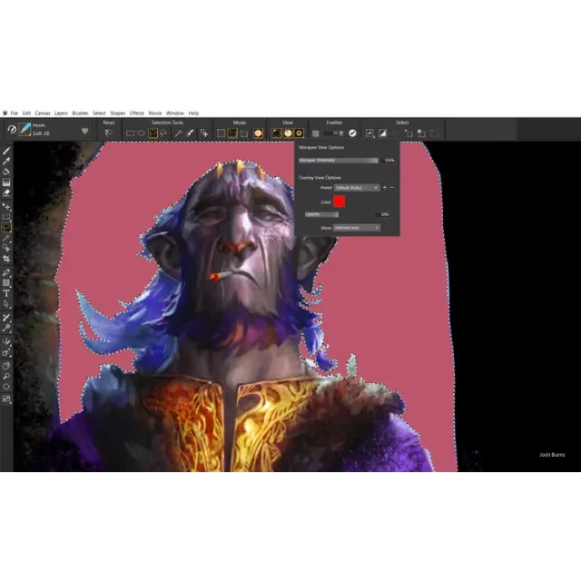
Task: Click the recent brushes icon beside brush selector
Action: tap(12, 129)
